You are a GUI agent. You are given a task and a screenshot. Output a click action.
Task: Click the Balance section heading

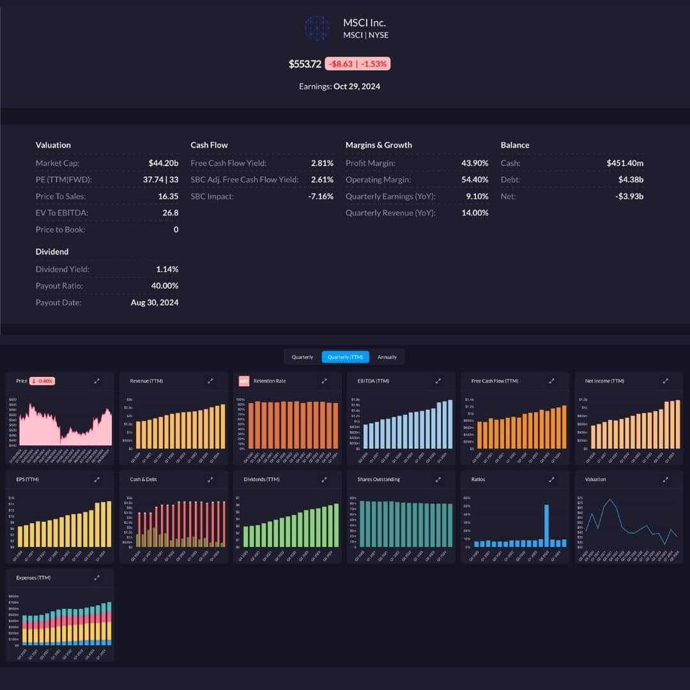click(515, 145)
